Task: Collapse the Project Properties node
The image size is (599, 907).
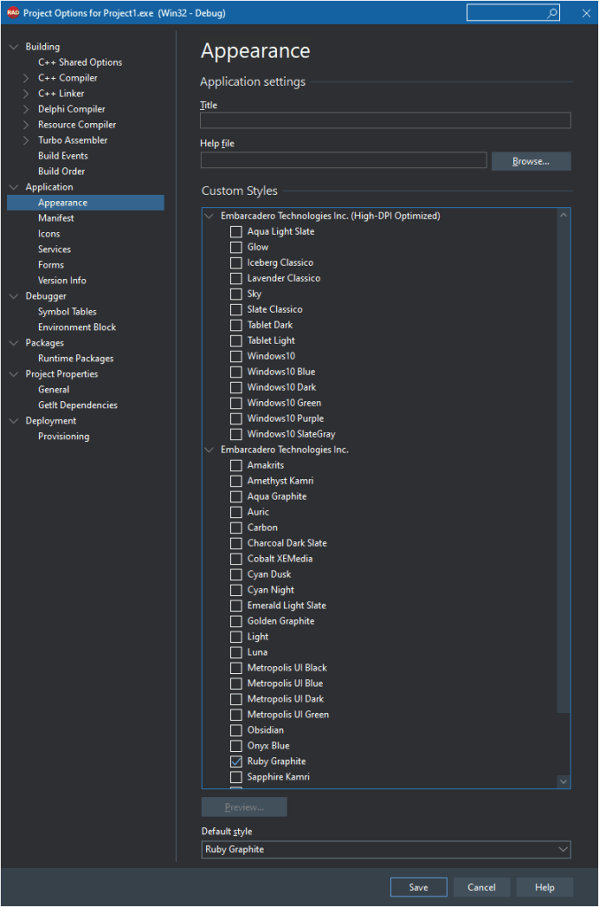Action: (14, 375)
